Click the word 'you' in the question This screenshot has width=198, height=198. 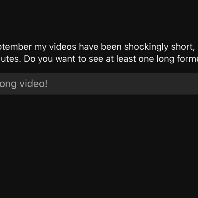point(46,59)
